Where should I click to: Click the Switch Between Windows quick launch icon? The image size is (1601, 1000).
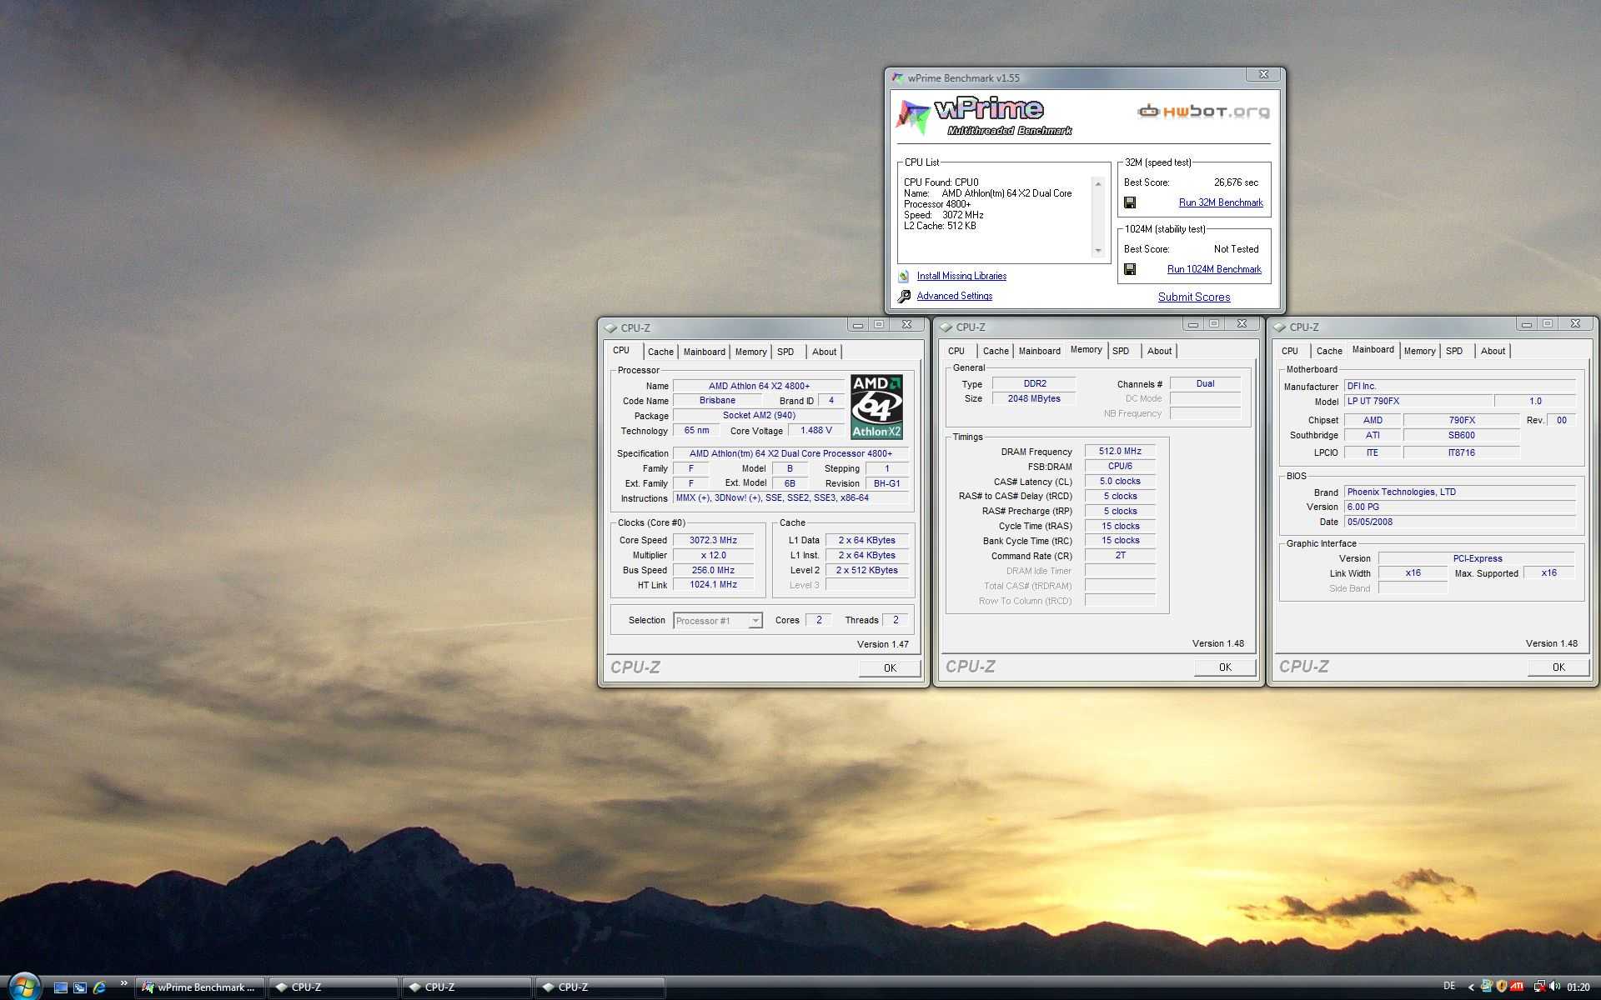pos(80,987)
